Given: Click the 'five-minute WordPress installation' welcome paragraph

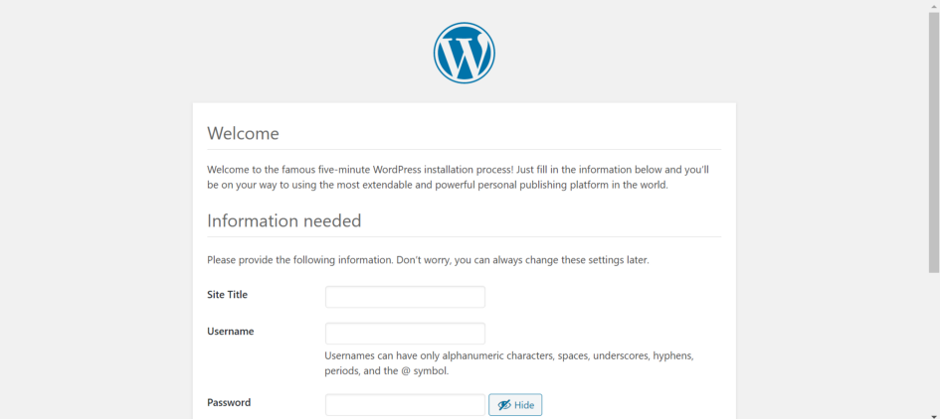Looking at the screenshot, I should coord(458,177).
